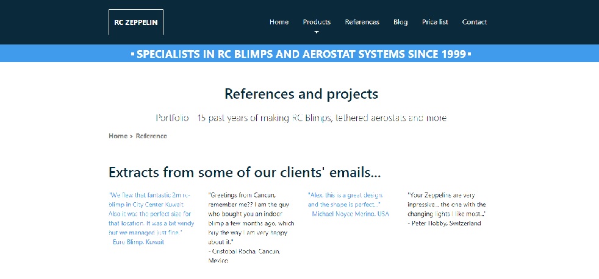Click the Michael Noyce Merino, USA attribution
This screenshot has width=599, height=279.
coord(350,214)
